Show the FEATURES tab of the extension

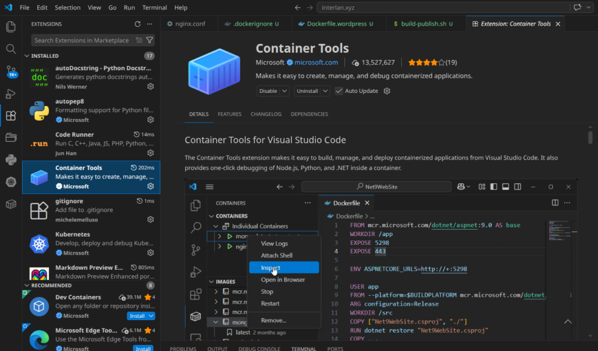point(230,114)
